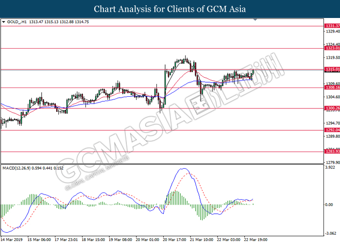Click the dropdown triangle beside GOLD_,H1
340x243 pixels.
click(x=3, y=22)
